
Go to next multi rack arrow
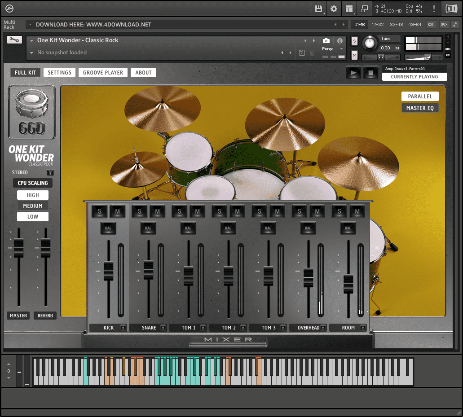click(343, 25)
